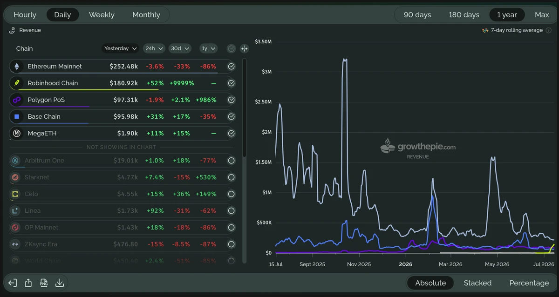
Task: Uncheck MegaETH from chart
Action: point(231,134)
